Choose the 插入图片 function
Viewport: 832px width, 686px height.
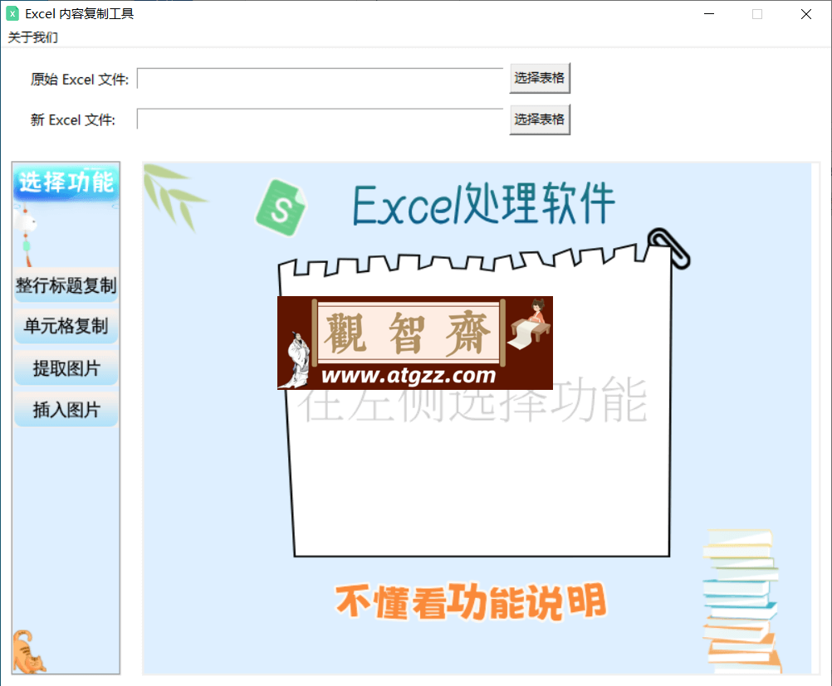(x=66, y=409)
